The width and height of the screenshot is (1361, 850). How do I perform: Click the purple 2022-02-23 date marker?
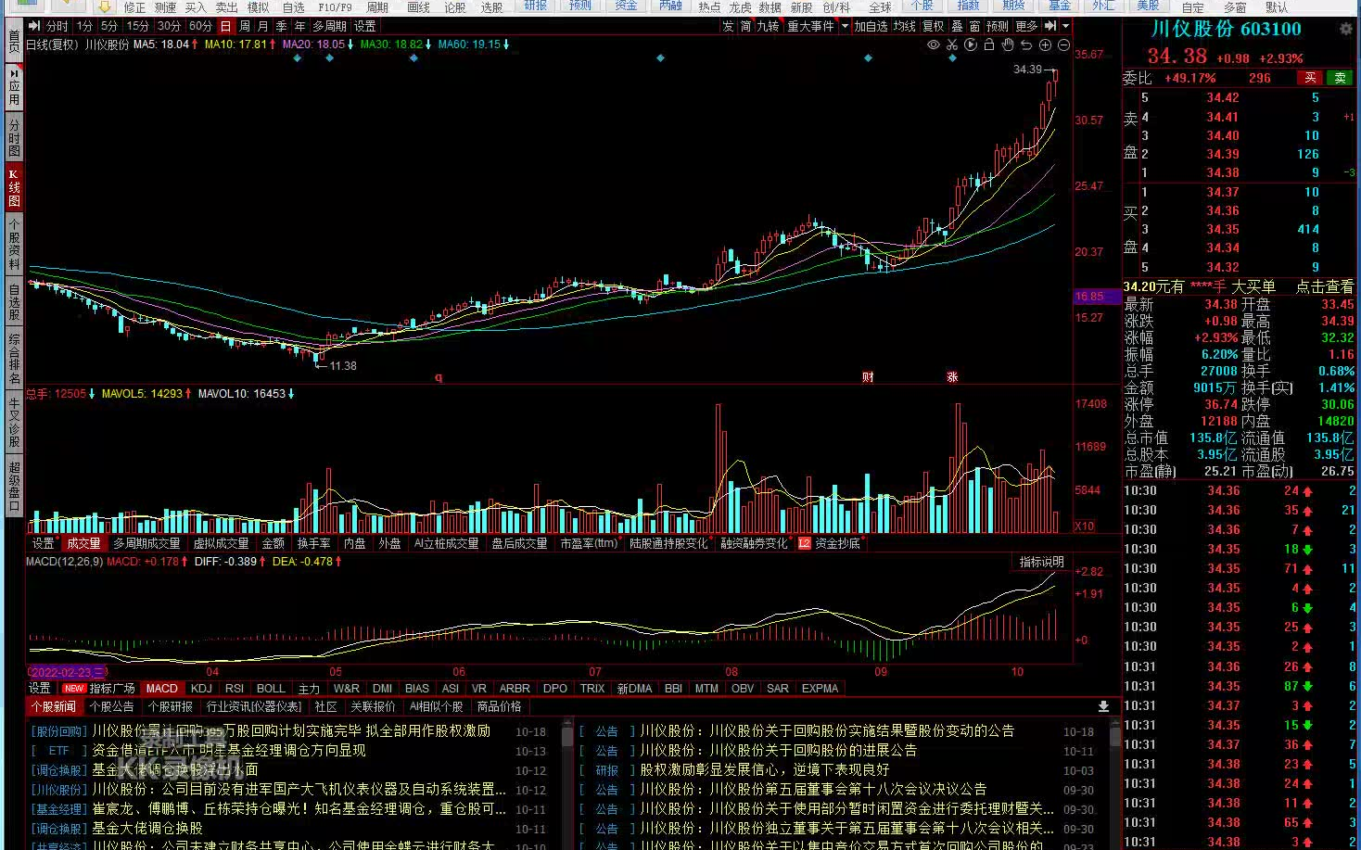point(67,672)
